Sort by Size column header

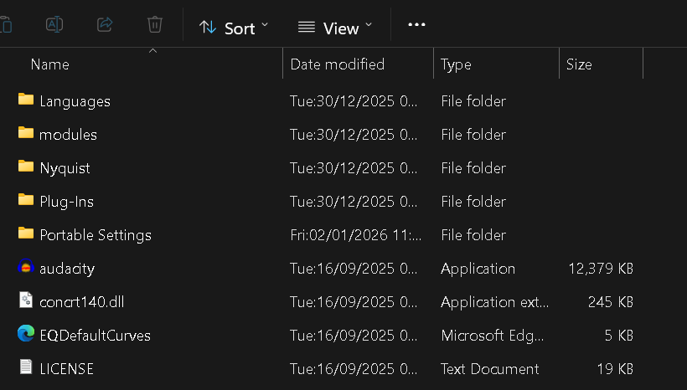tap(579, 64)
